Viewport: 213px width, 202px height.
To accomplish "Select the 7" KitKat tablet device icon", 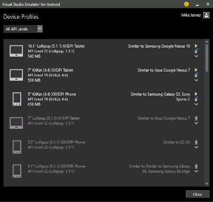I will [16, 75].
